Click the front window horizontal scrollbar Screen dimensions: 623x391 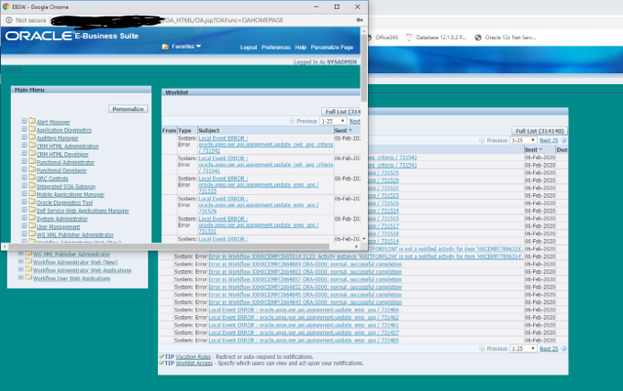tap(169, 246)
